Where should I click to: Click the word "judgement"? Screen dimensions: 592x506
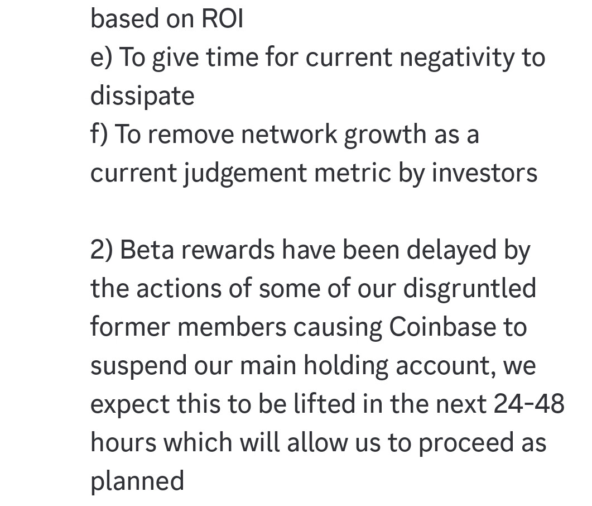246,173
